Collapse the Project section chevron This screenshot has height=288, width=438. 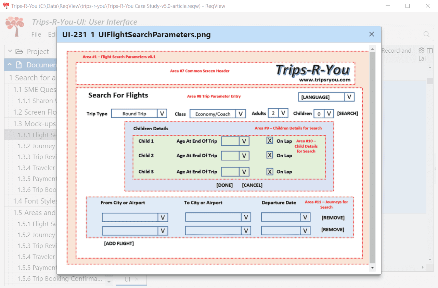(x=10, y=51)
